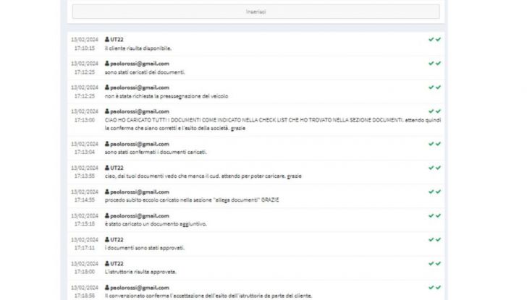The image size is (527, 300).
Task: Click user icon on 17:13:55 UT22 message
Action: [107, 167]
